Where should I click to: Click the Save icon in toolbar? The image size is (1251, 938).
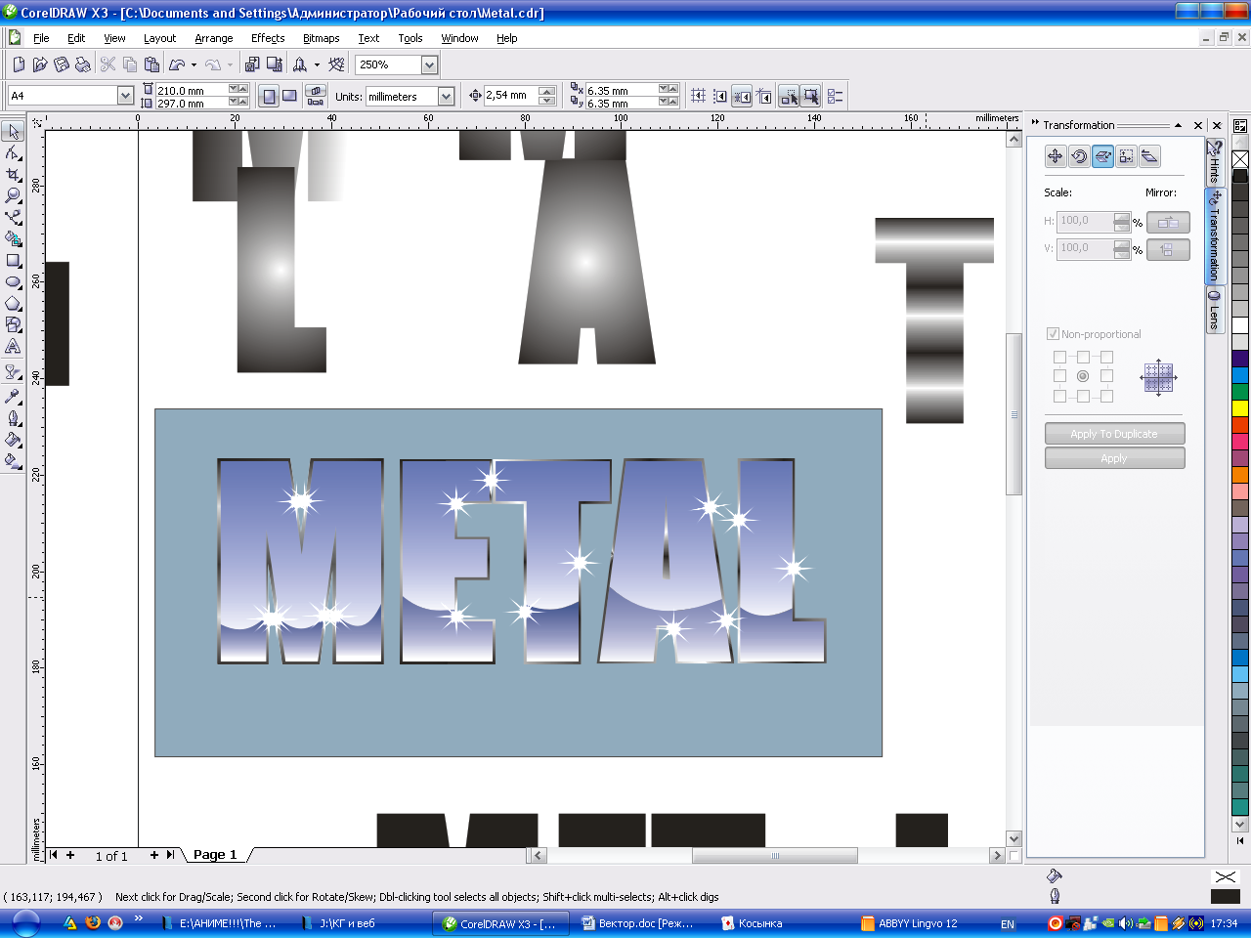point(62,64)
